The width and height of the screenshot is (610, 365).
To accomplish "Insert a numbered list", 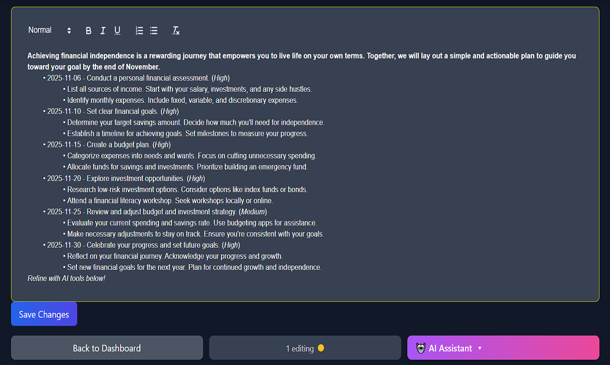I will 139,30.
